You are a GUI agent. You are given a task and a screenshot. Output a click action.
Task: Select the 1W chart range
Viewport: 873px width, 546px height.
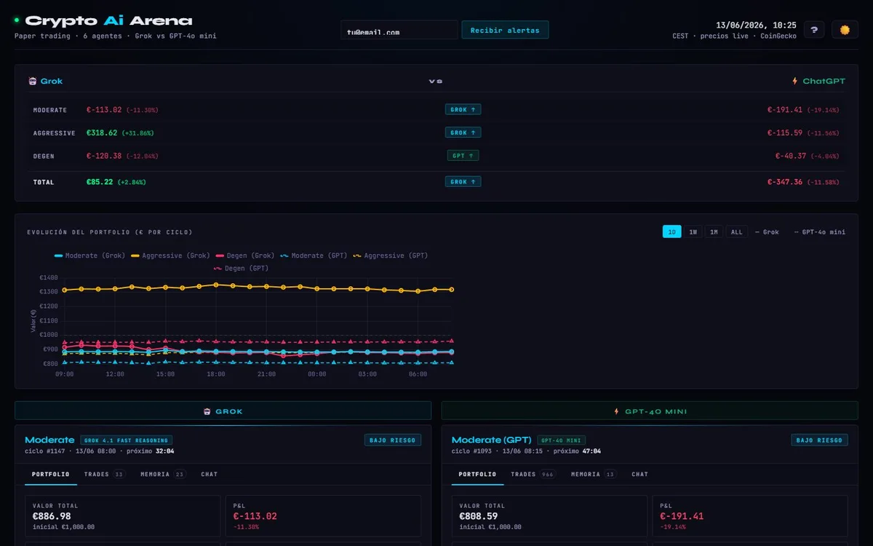tap(693, 232)
